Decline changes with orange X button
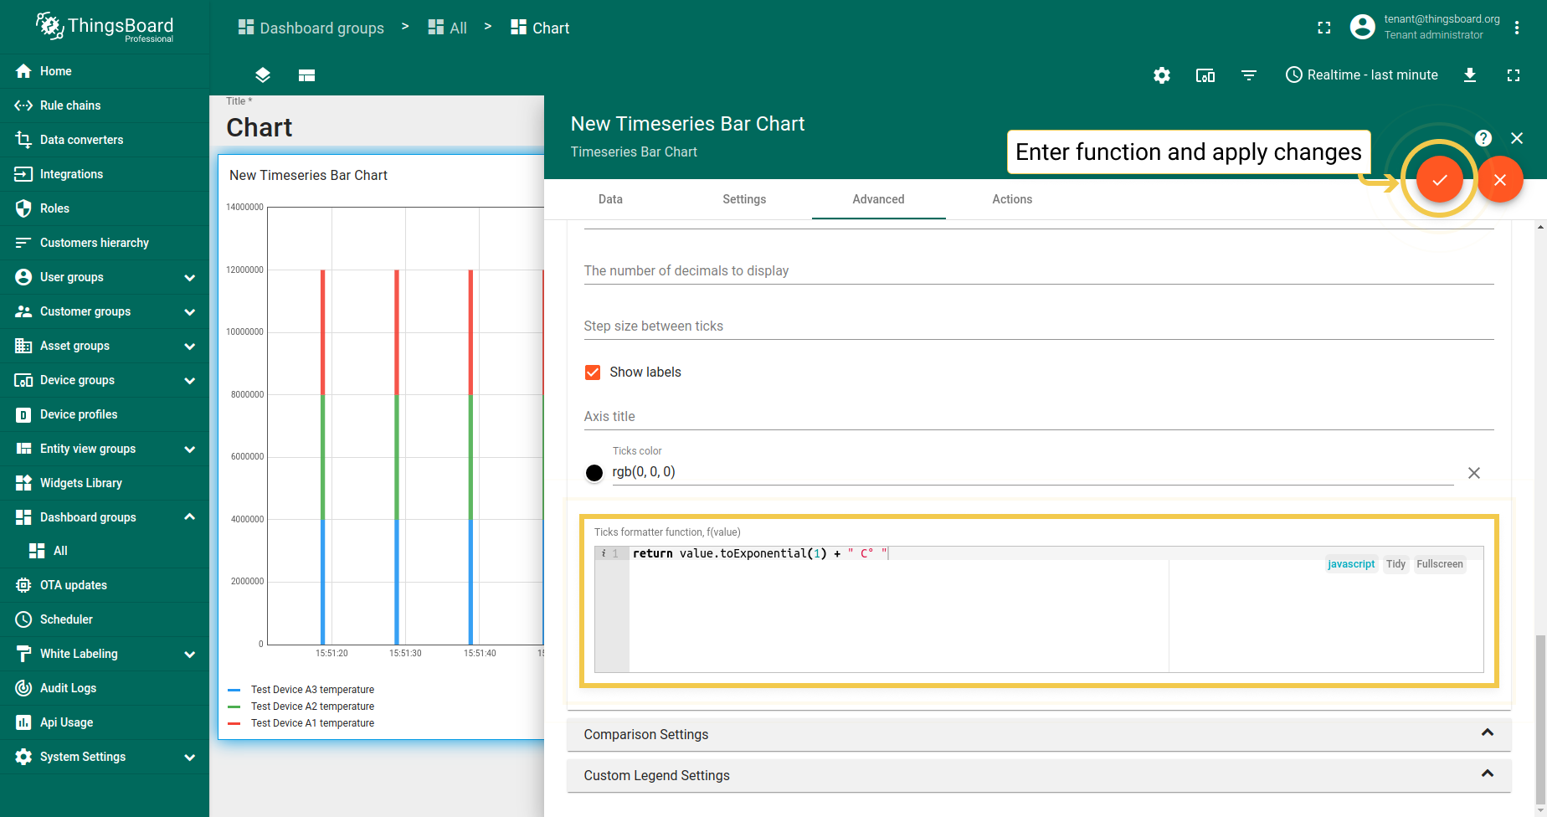The width and height of the screenshot is (1547, 817). pos(1500,179)
